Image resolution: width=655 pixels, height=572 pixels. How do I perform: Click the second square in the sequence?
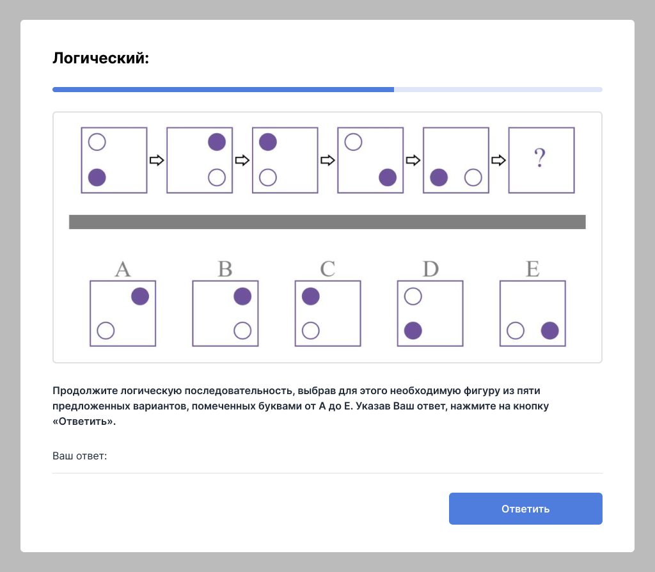coord(200,160)
